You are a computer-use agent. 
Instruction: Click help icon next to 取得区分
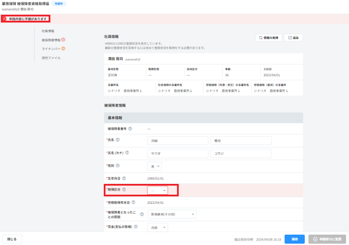(x=124, y=190)
